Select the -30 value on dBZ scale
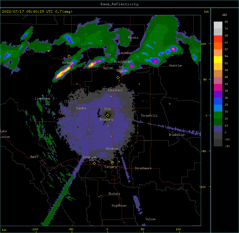The width and height of the screenshot is (239, 233). pos(227,146)
